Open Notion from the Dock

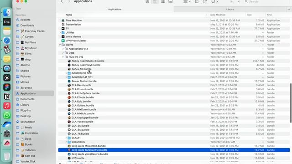coord(7,97)
